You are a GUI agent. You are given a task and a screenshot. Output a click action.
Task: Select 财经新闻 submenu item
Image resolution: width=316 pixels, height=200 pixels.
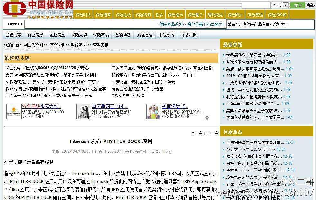pos(167,35)
